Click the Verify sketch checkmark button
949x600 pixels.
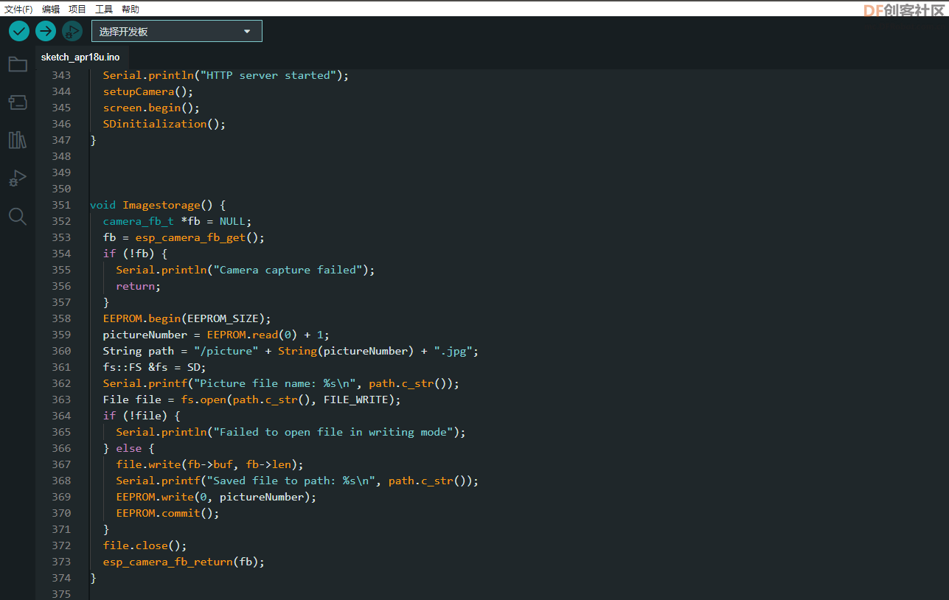coord(19,31)
